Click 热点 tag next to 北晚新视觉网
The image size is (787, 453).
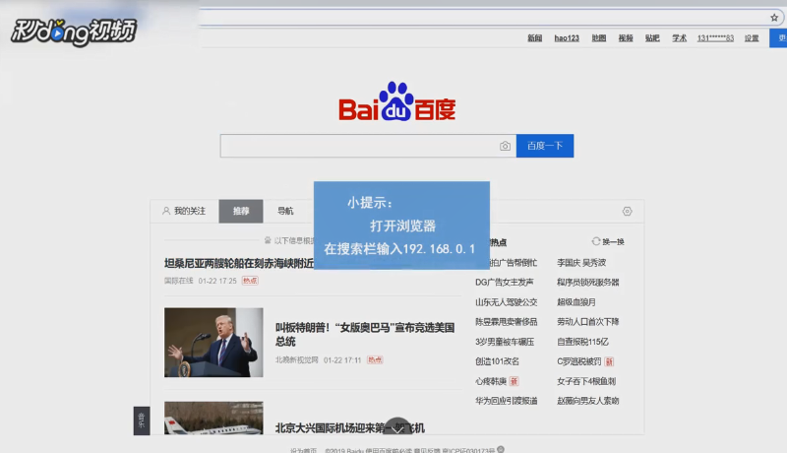pyautogui.click(x=375, y=360)
